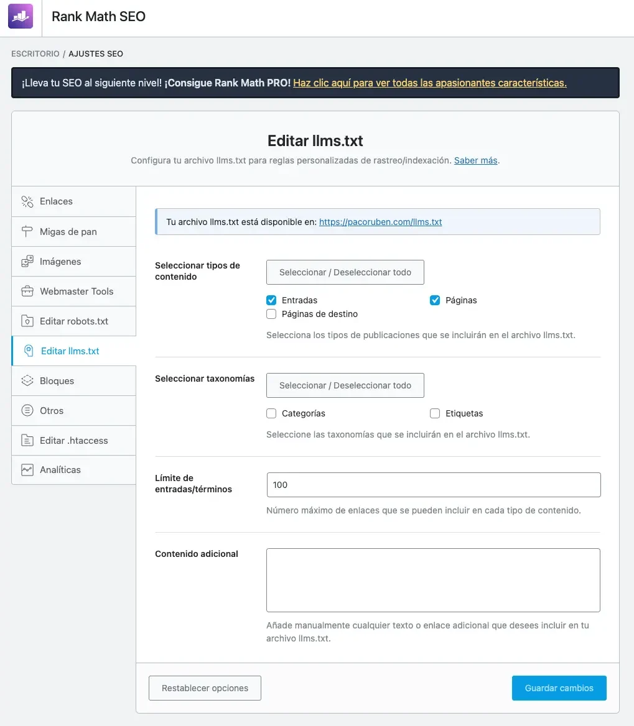634x726 pixels.
Task: Open Imágenes settings via its sidebar icon
Action: click(27, 261)
